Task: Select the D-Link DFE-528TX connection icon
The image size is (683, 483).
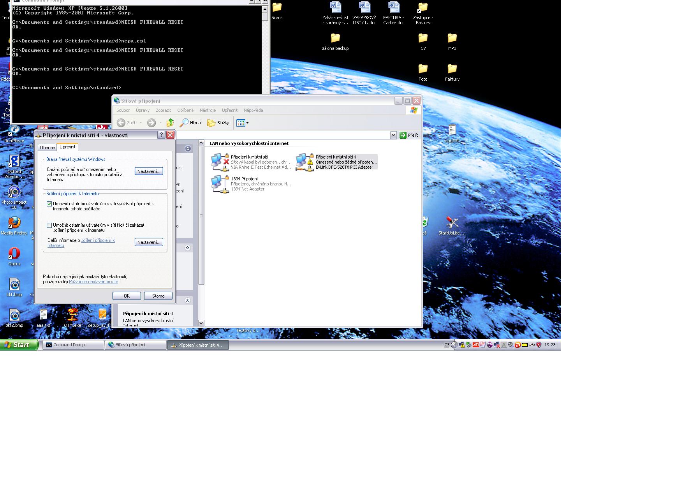Action: coord(304,162)
